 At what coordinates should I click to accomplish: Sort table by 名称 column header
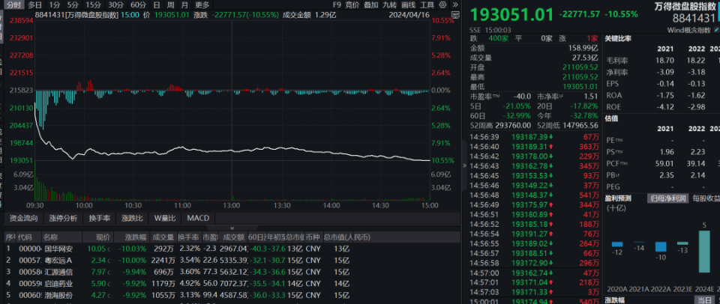(x=62, y=237)
